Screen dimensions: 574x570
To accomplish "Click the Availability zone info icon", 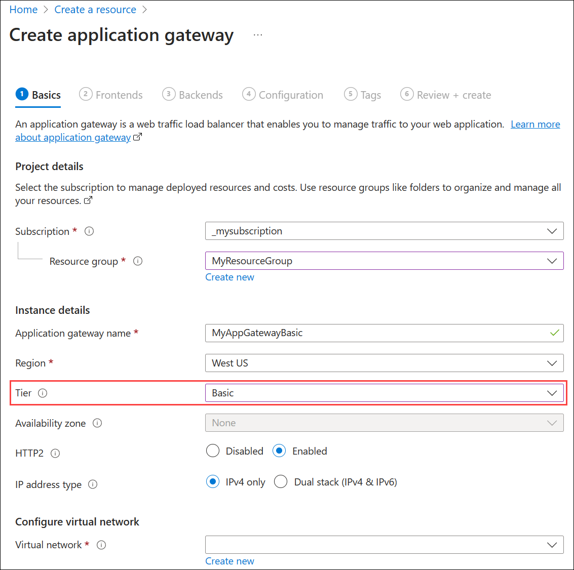I will pos(97,423).
